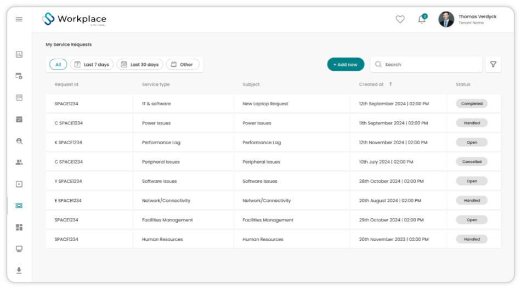
Task: Open the filter funnel icon
Action: (x=493, y=65)
